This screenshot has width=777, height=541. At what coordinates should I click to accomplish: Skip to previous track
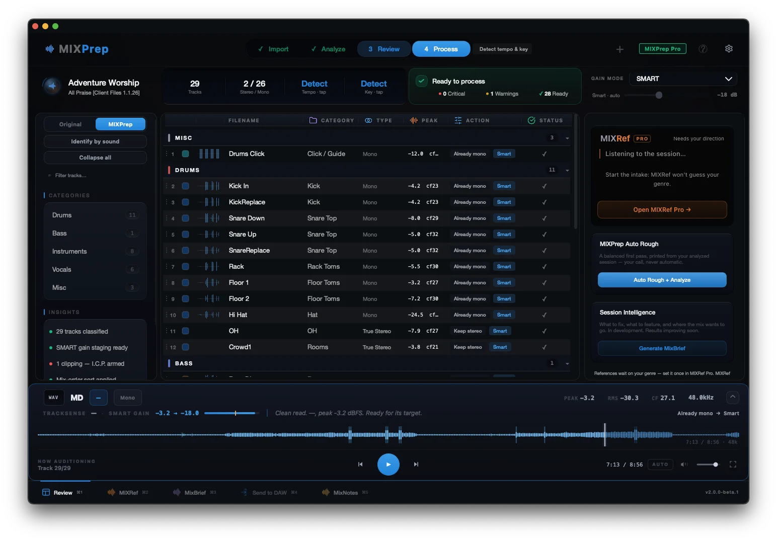[360, 465]
